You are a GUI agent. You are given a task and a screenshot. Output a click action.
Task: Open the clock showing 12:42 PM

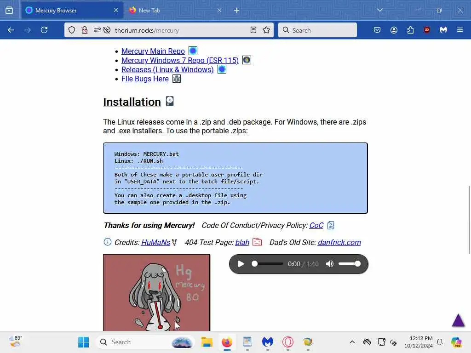pyautogui.click(x=419, y=342)
